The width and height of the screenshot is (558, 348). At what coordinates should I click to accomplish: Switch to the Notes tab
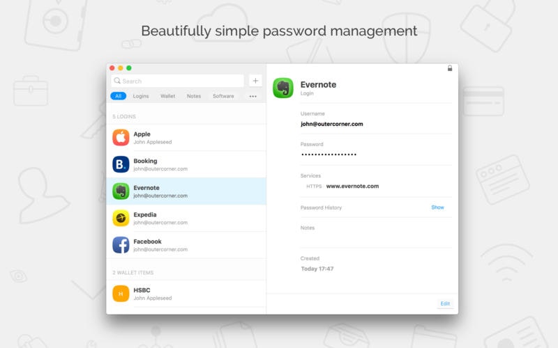(x=194, y=96)
